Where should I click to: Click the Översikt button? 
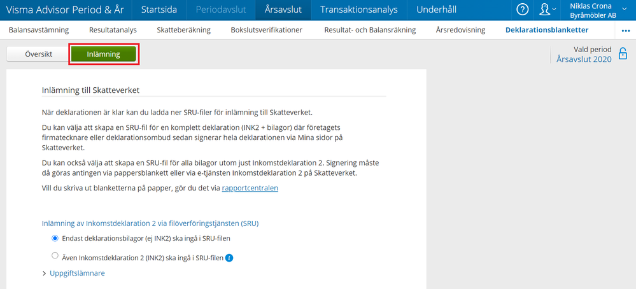(38, 54)
